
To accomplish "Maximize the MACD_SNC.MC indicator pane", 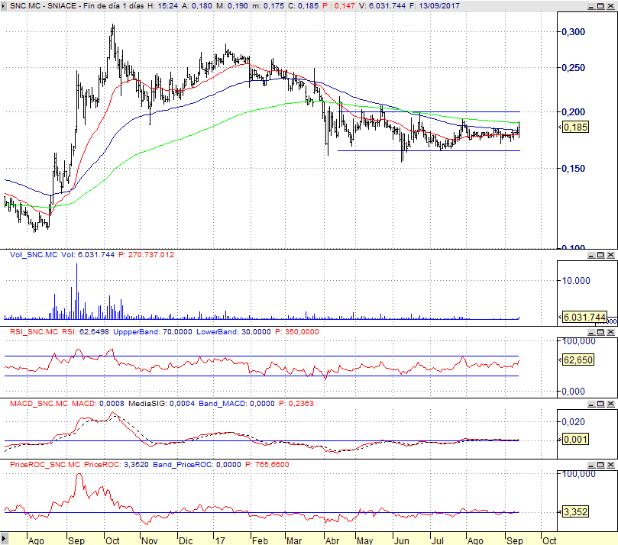I will [600, 402].
